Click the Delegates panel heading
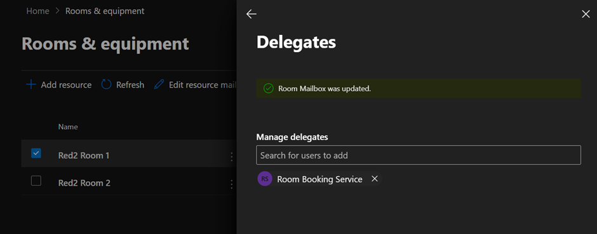 click(x=296, y=43)
